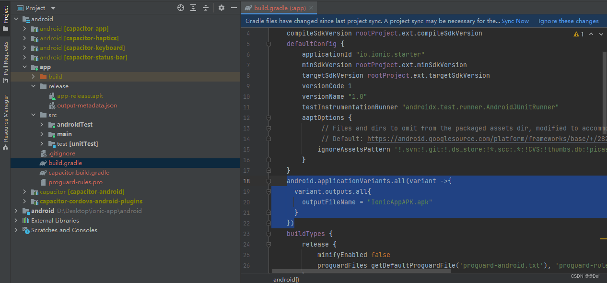Hide the Project panel with minus icon
607x283 pixels.
coord(233,8)
